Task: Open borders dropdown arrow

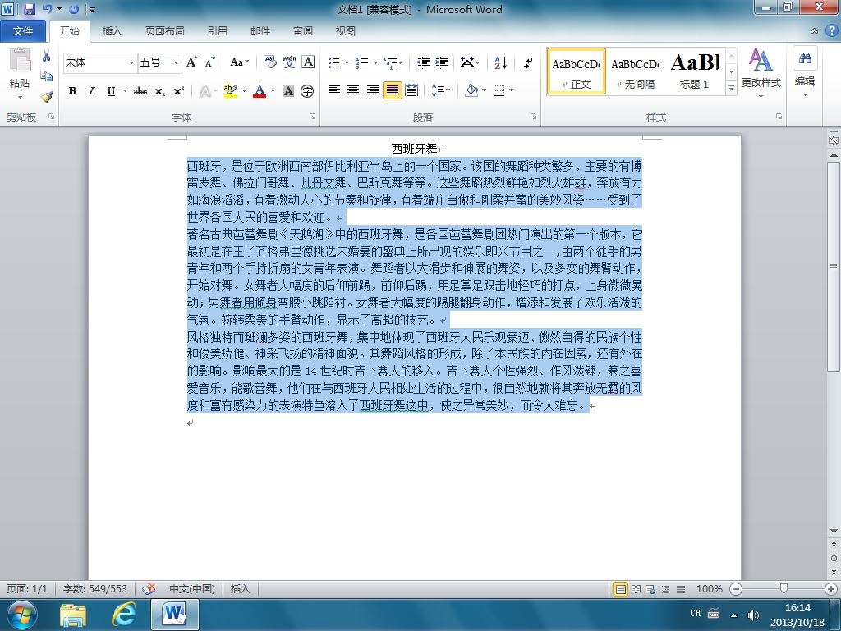Action: [511, 90]
